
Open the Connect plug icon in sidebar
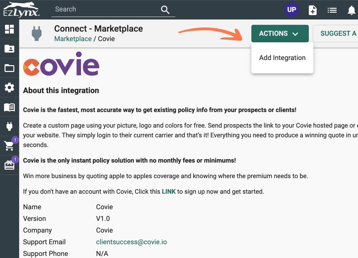point(9,126)
